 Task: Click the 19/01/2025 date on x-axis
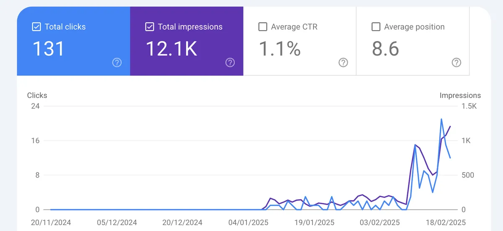point(314,222)
